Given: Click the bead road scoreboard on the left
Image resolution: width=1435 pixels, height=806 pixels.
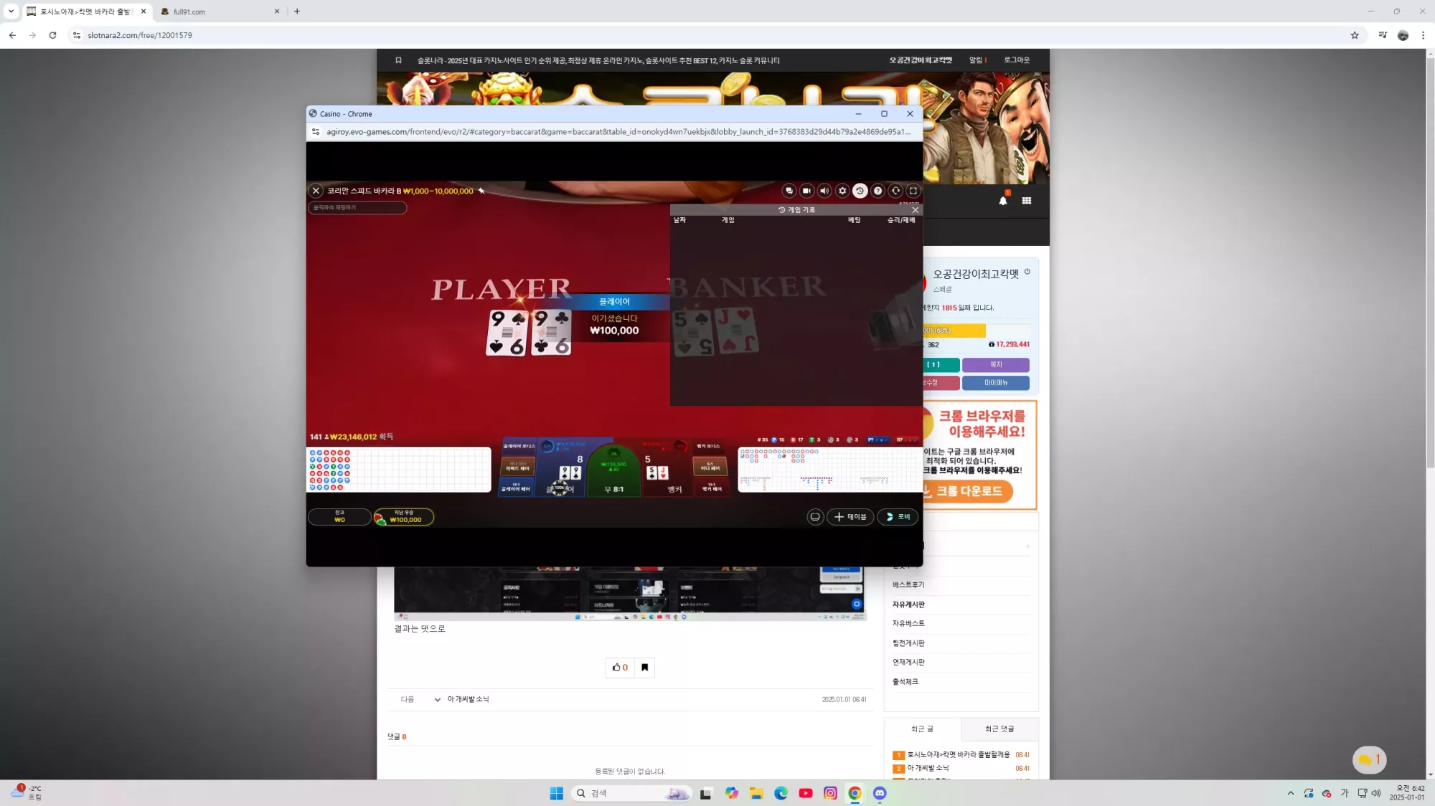Looking at the screenshot, I should coord(399,470).
